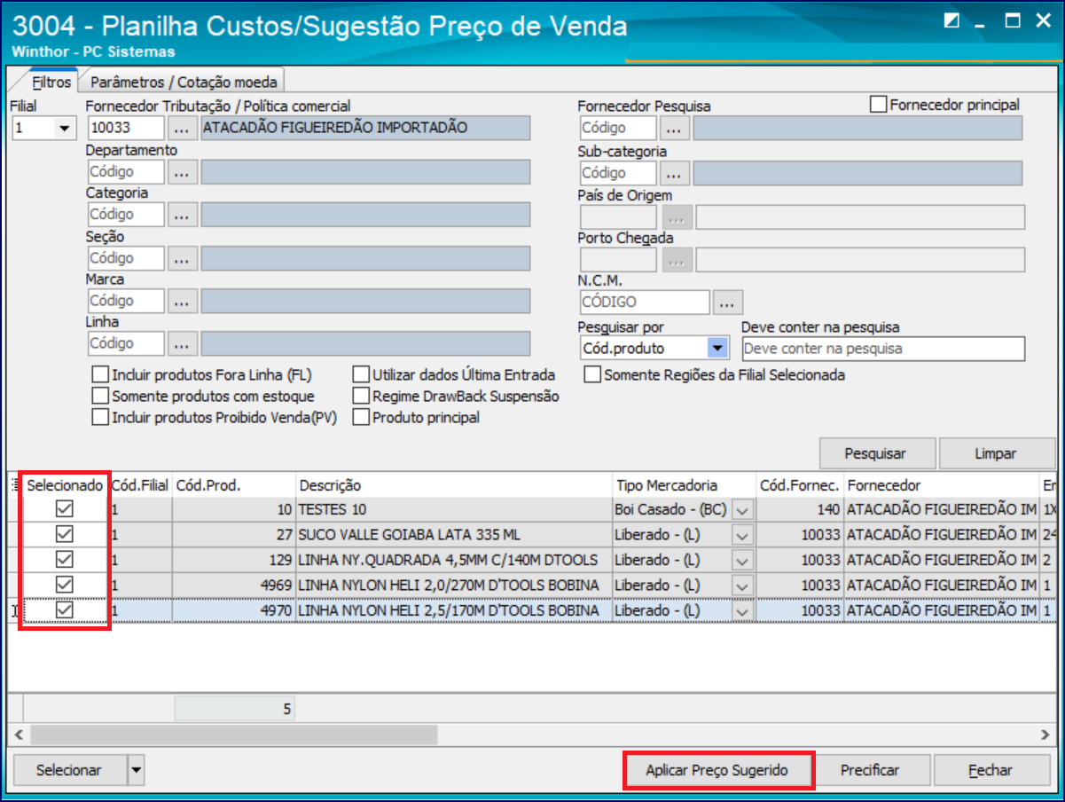Open the Fornecedor Tributação lookup ellipsis button
Screen dimensions: 1065x802
[182, 128]
